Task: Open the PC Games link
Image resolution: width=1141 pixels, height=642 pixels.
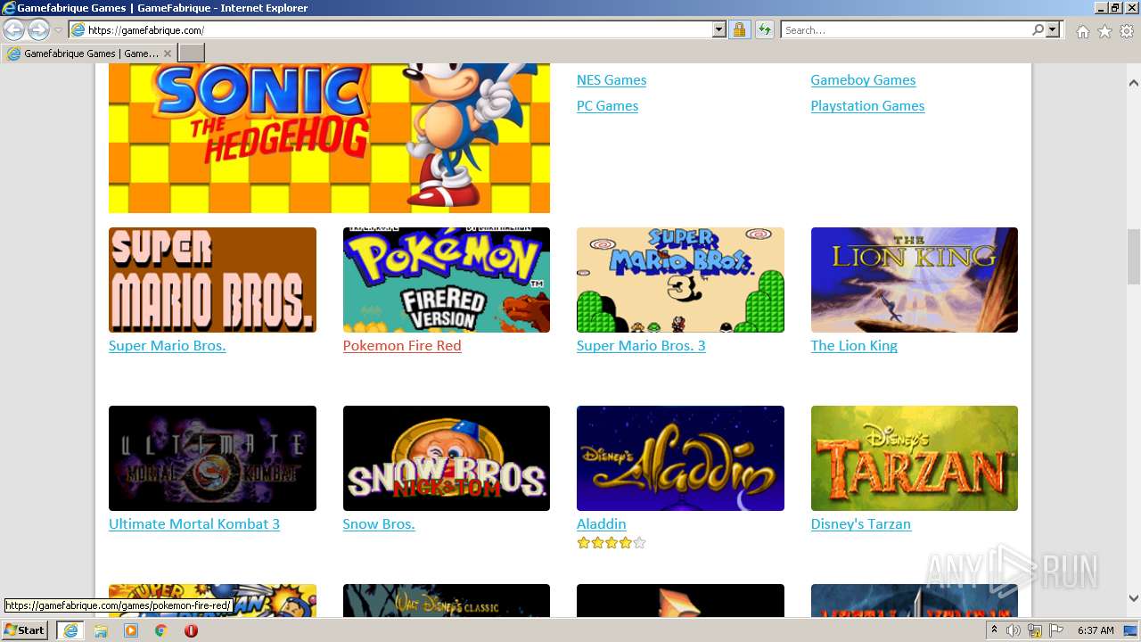Action: 607,106
